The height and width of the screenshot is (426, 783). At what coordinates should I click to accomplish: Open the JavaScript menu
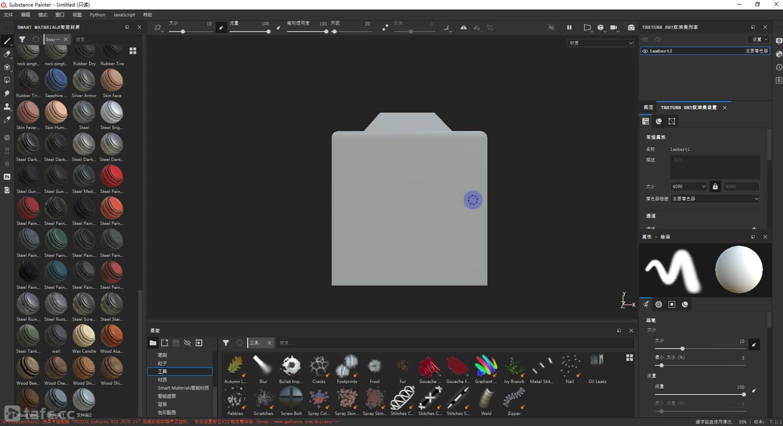pyautogui.click(x=124, y=15)
